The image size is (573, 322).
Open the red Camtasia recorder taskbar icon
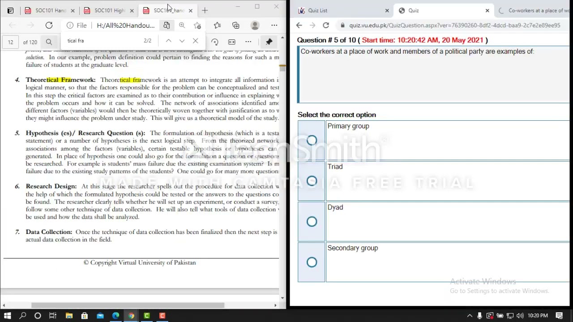[x=162, y=316]
